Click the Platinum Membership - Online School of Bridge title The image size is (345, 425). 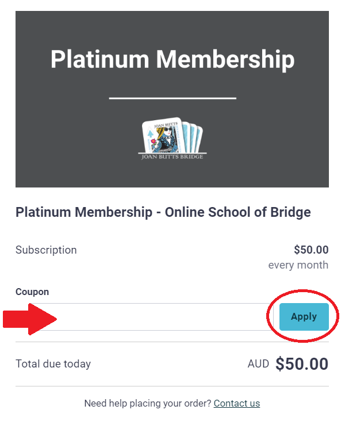[163, 212]
